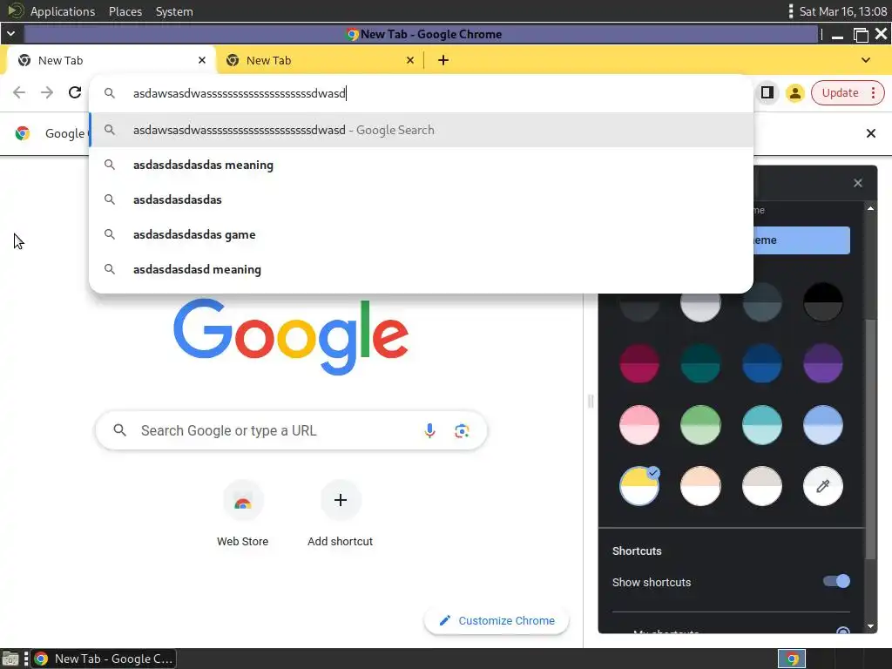Select the beige theme swatch
Viewport: 892px width, 669px height.
pyautogui.click(x=761, y=486)
